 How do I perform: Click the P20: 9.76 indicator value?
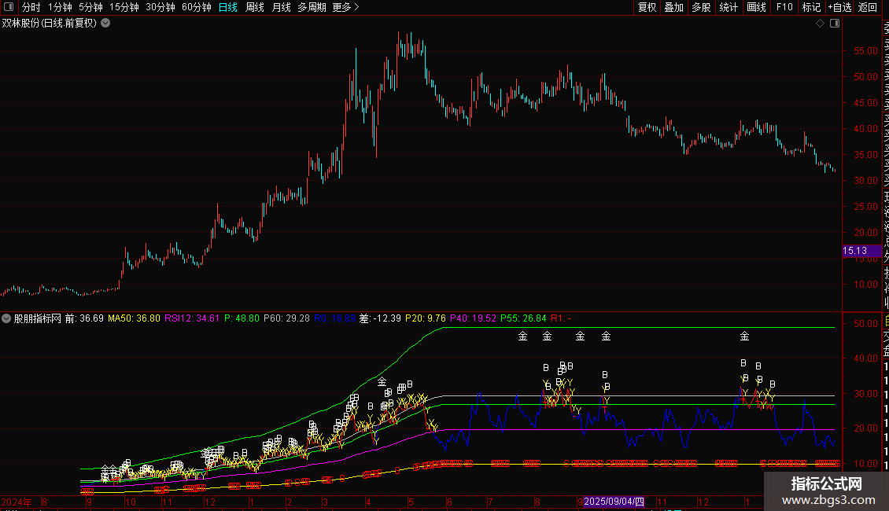click(x=425, y=318)
